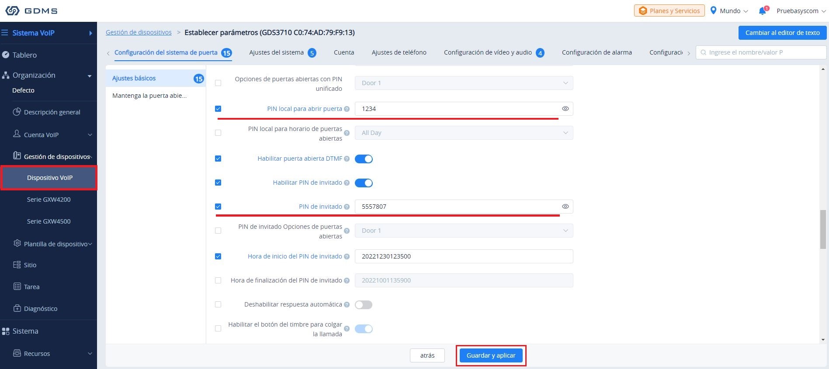Toggle Habilitar puerta abierta DTMF switch
The height and width of the screenshot is (369, 829).
(x=364, y=159)
